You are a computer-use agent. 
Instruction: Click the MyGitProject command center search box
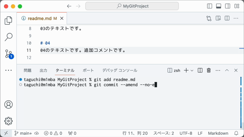pyautogui.click(x=132, y=6)
